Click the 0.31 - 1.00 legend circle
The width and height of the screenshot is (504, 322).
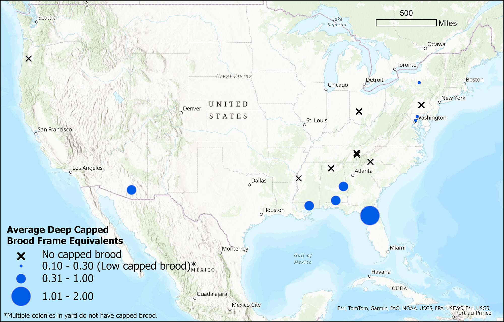click(x=21, y=279)
